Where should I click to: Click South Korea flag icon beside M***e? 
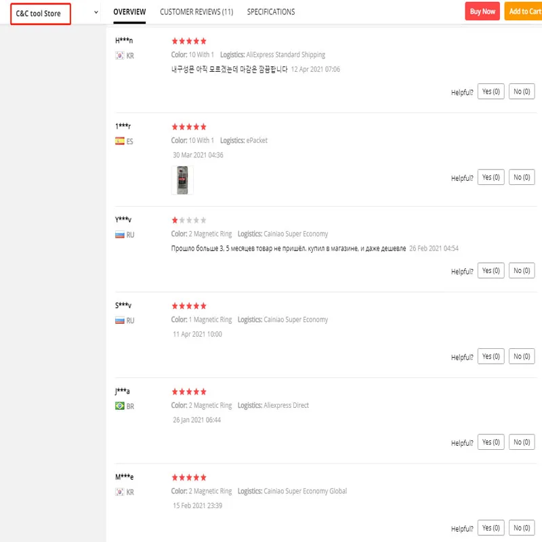click(120, 492)
